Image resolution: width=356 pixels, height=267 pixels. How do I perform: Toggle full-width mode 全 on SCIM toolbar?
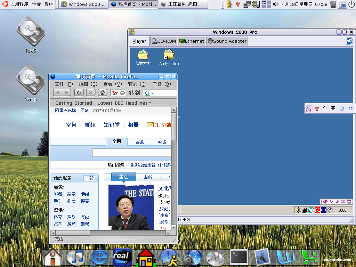(x=325, y=108)
